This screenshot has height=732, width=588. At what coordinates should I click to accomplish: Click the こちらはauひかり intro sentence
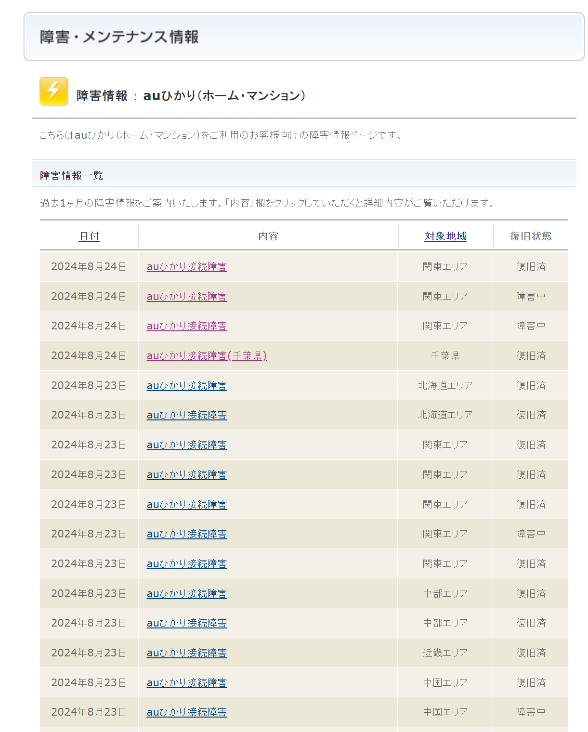221,135
